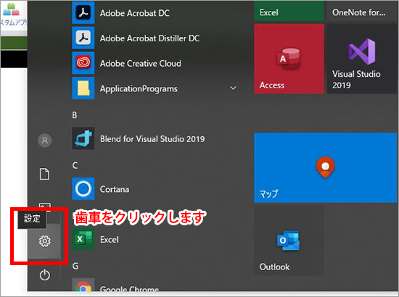This screenshot has height=297, width=399.
Task: Open Google Chrome app icon
Action: coord(83,285)
